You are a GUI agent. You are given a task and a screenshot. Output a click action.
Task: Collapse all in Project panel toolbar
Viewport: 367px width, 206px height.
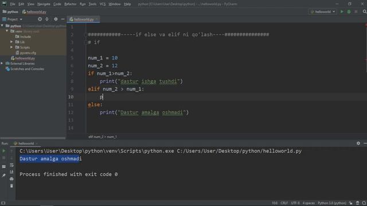(x=47, y=19)
